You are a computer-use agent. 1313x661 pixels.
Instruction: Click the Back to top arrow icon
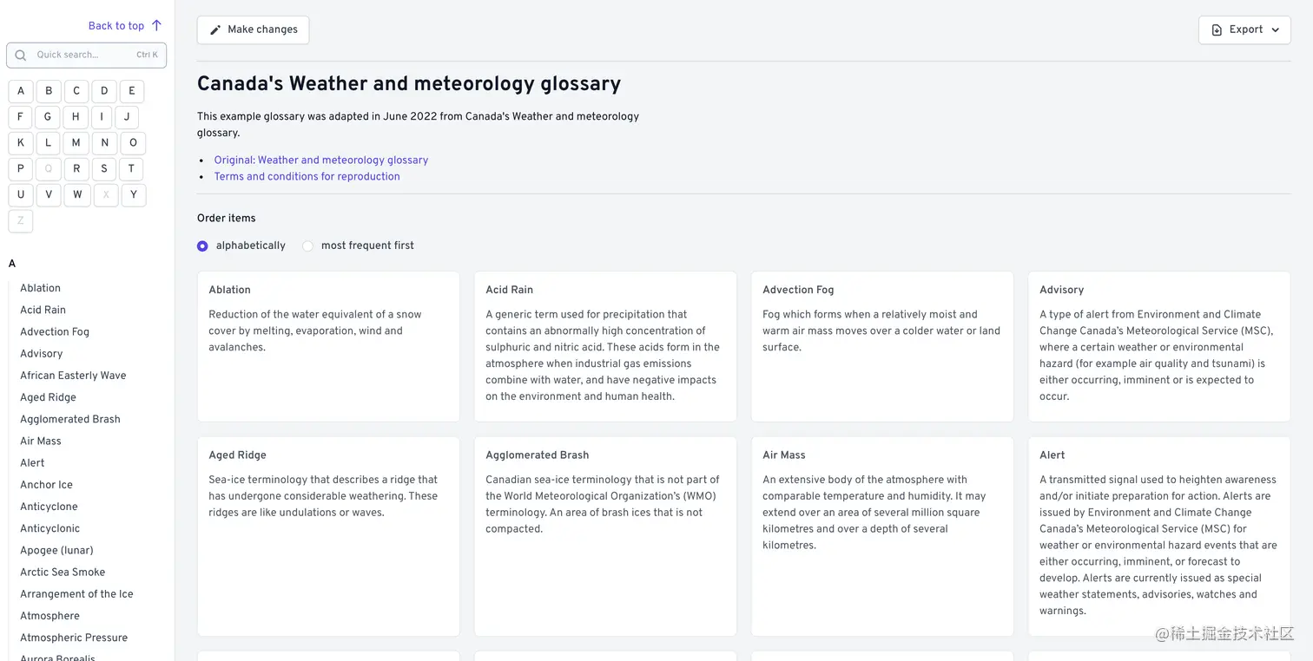(x=156, y=25)
